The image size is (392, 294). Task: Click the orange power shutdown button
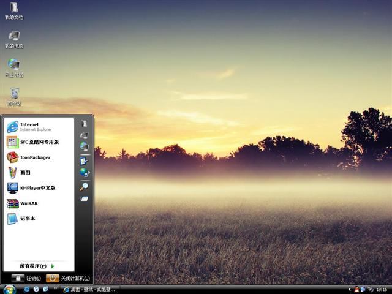pos(52,278)
